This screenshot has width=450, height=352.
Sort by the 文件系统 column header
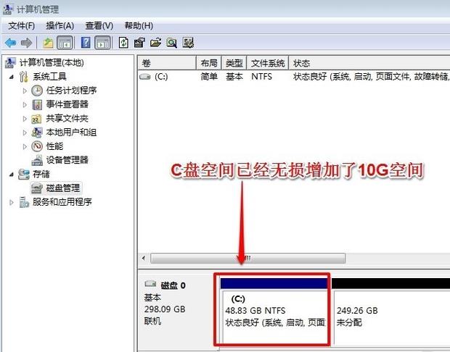[268, 63]
